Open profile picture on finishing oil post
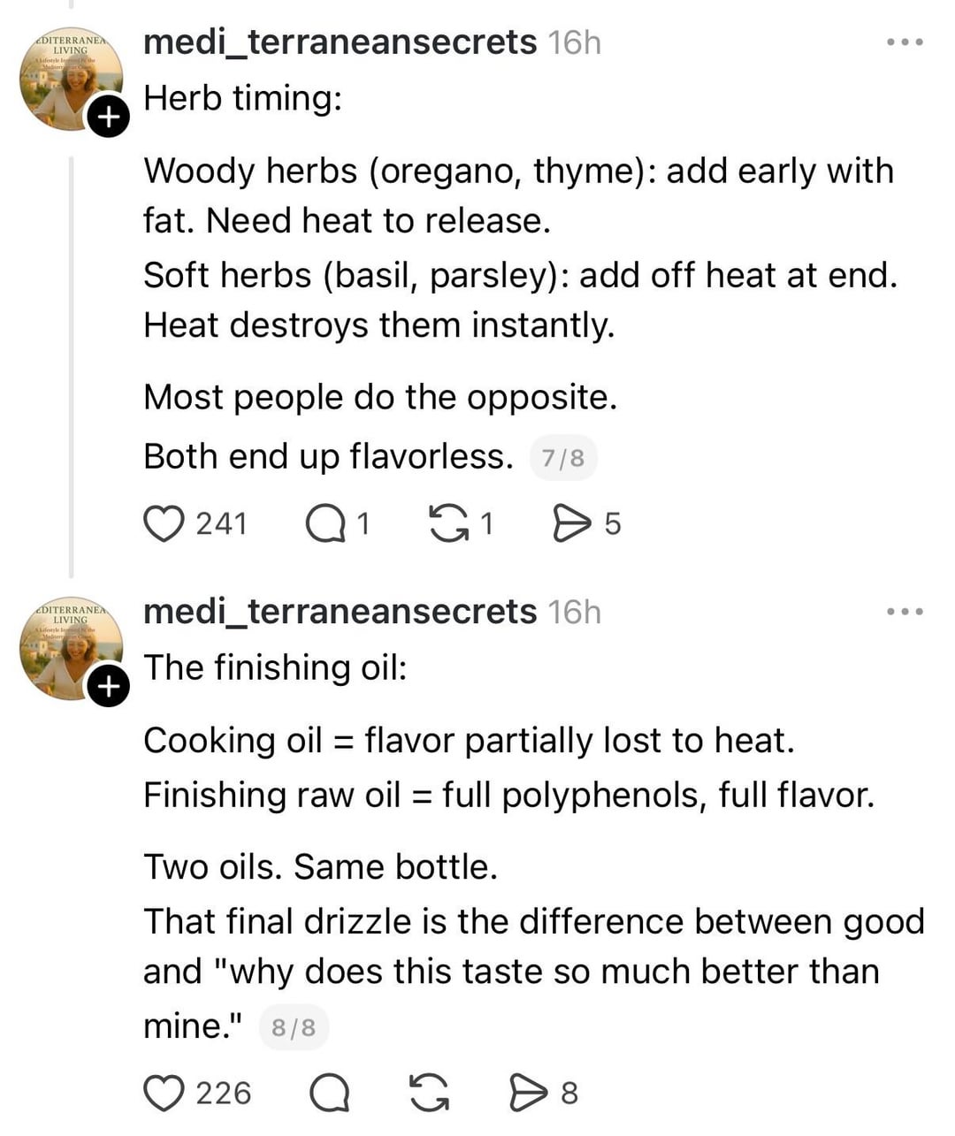Image resolution: width=955 pixels, height=1136 pixels. pyautogui.click(x=69, y=649)
